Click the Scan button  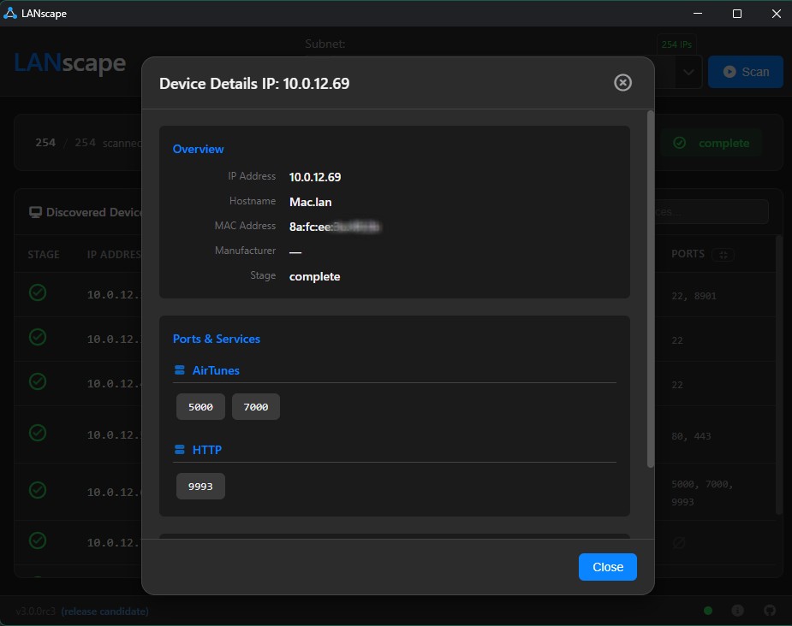pos(745,72)
